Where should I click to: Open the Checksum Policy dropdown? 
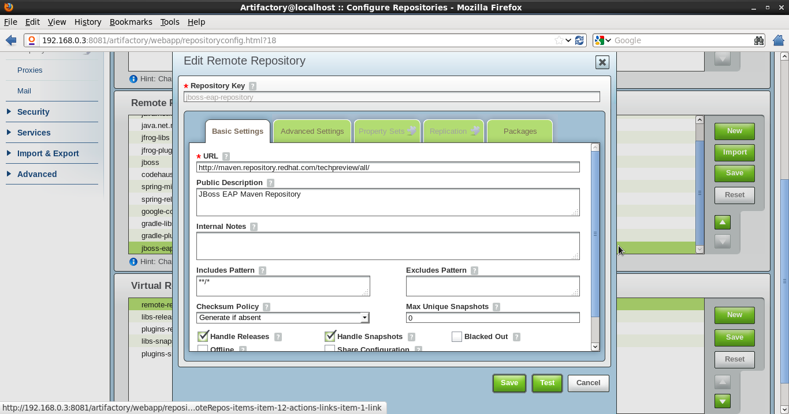coord(282,318)
